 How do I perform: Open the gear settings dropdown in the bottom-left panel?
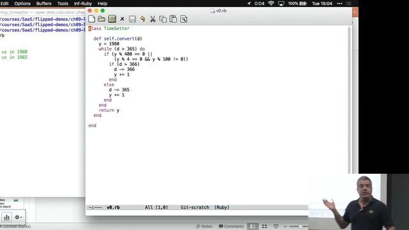coord(18,217)
